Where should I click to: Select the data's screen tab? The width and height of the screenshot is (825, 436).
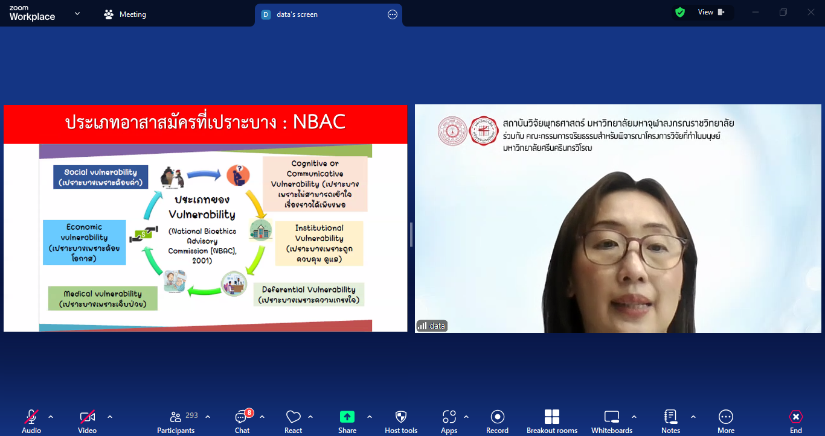pos(297,14)
